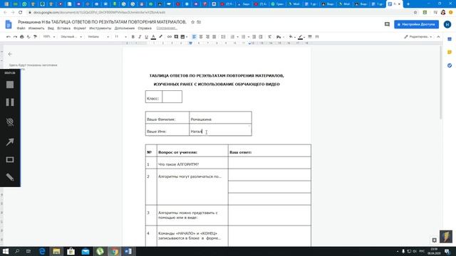
Task: Toggle italic formatting
Action: [140, 37]
